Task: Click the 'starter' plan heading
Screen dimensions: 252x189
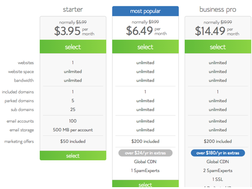Action: [x=73, y=10]
